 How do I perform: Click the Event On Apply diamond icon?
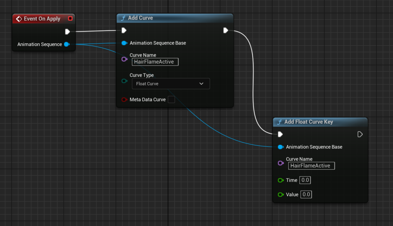coord(19,19)
